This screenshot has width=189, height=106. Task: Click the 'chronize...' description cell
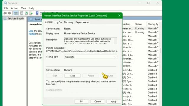128,59
